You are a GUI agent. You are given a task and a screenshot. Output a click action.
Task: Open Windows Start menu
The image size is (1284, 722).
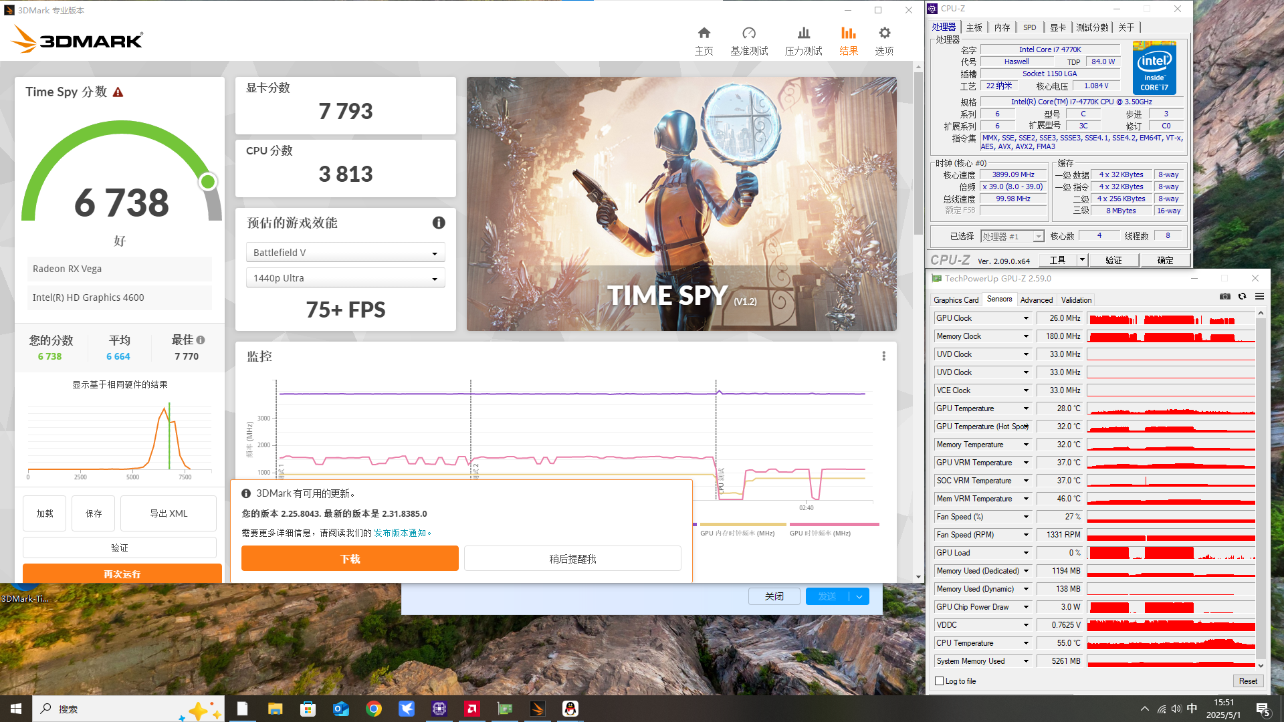[16, 709]
